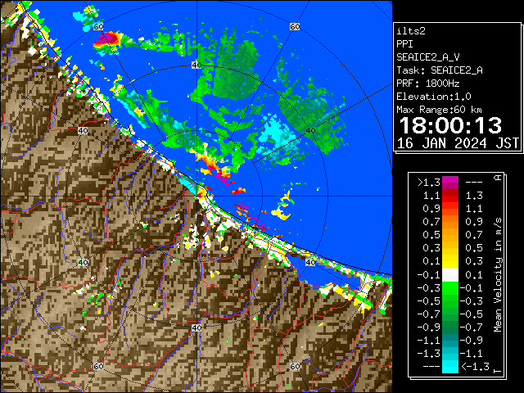Screen dimensions: 524x393
Task: Click the "60" ring label in the southeast
Action: (295, 366)
